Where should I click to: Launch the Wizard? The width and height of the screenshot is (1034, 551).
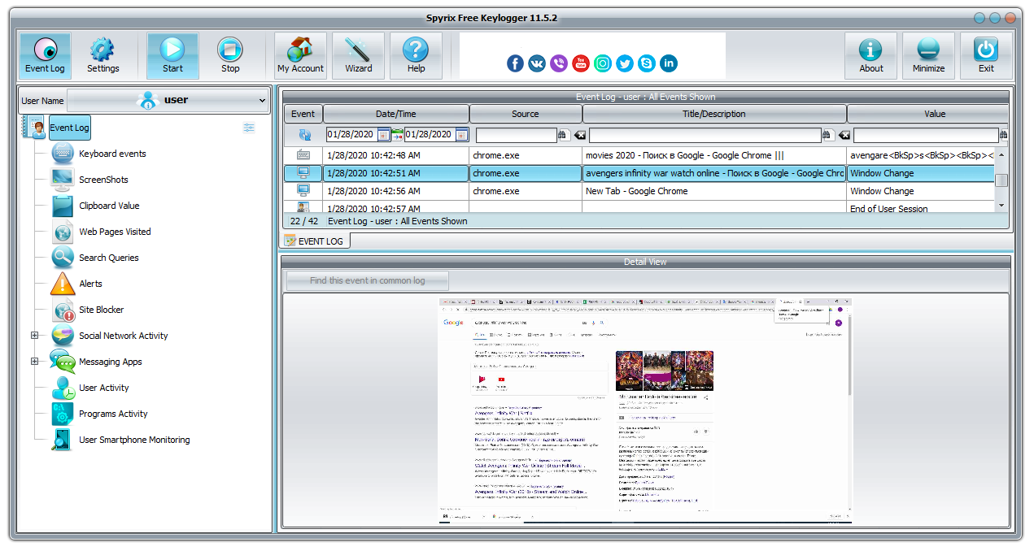click(x=358, y=55)
